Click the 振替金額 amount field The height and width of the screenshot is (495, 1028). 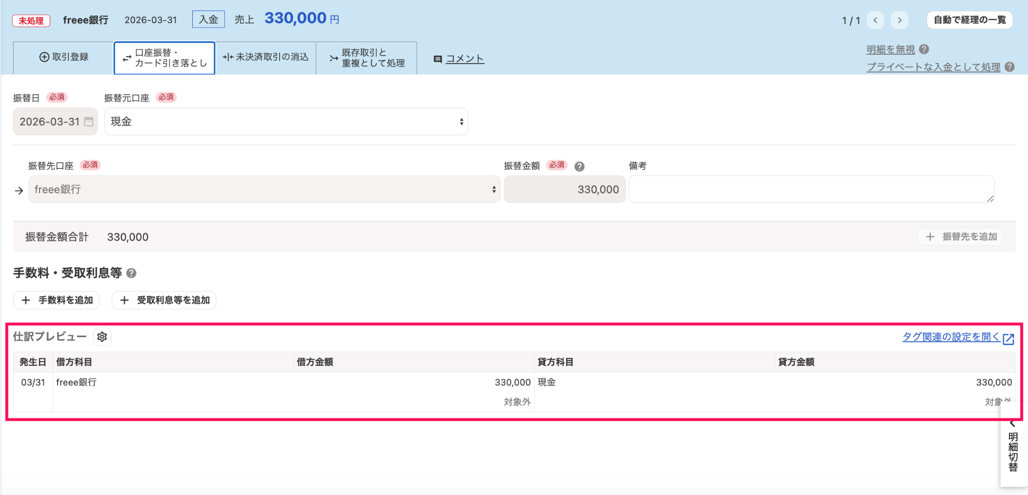pyautogui.click(x=565, y=189)
